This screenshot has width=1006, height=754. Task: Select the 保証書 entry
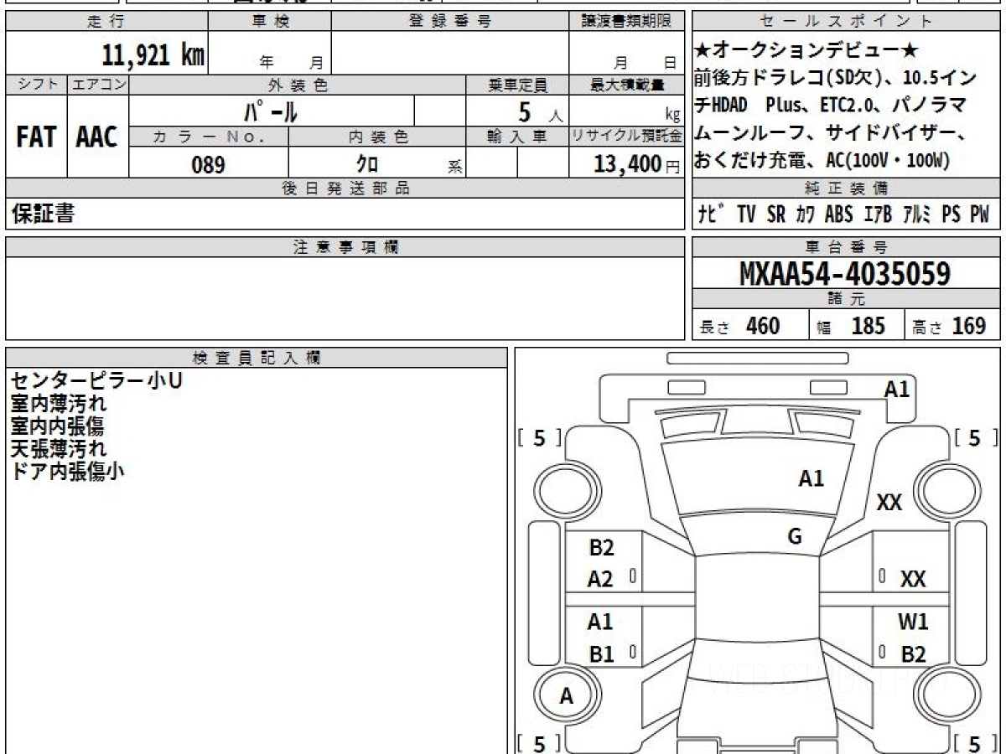click(x=43, y=214)
